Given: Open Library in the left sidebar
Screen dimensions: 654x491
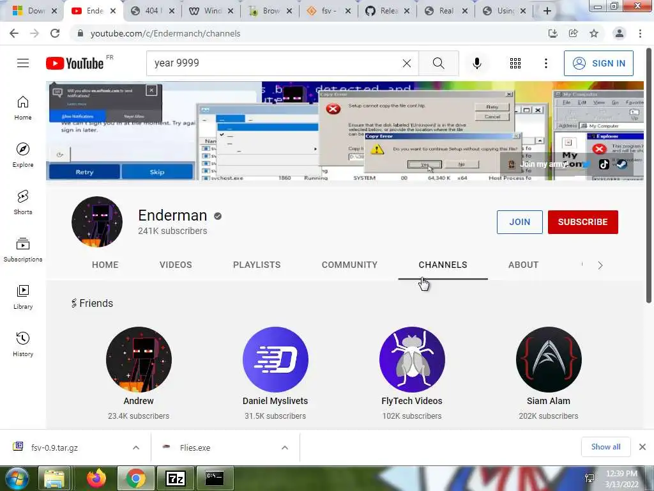Looking at the screenshot, I should pos(23,297).
